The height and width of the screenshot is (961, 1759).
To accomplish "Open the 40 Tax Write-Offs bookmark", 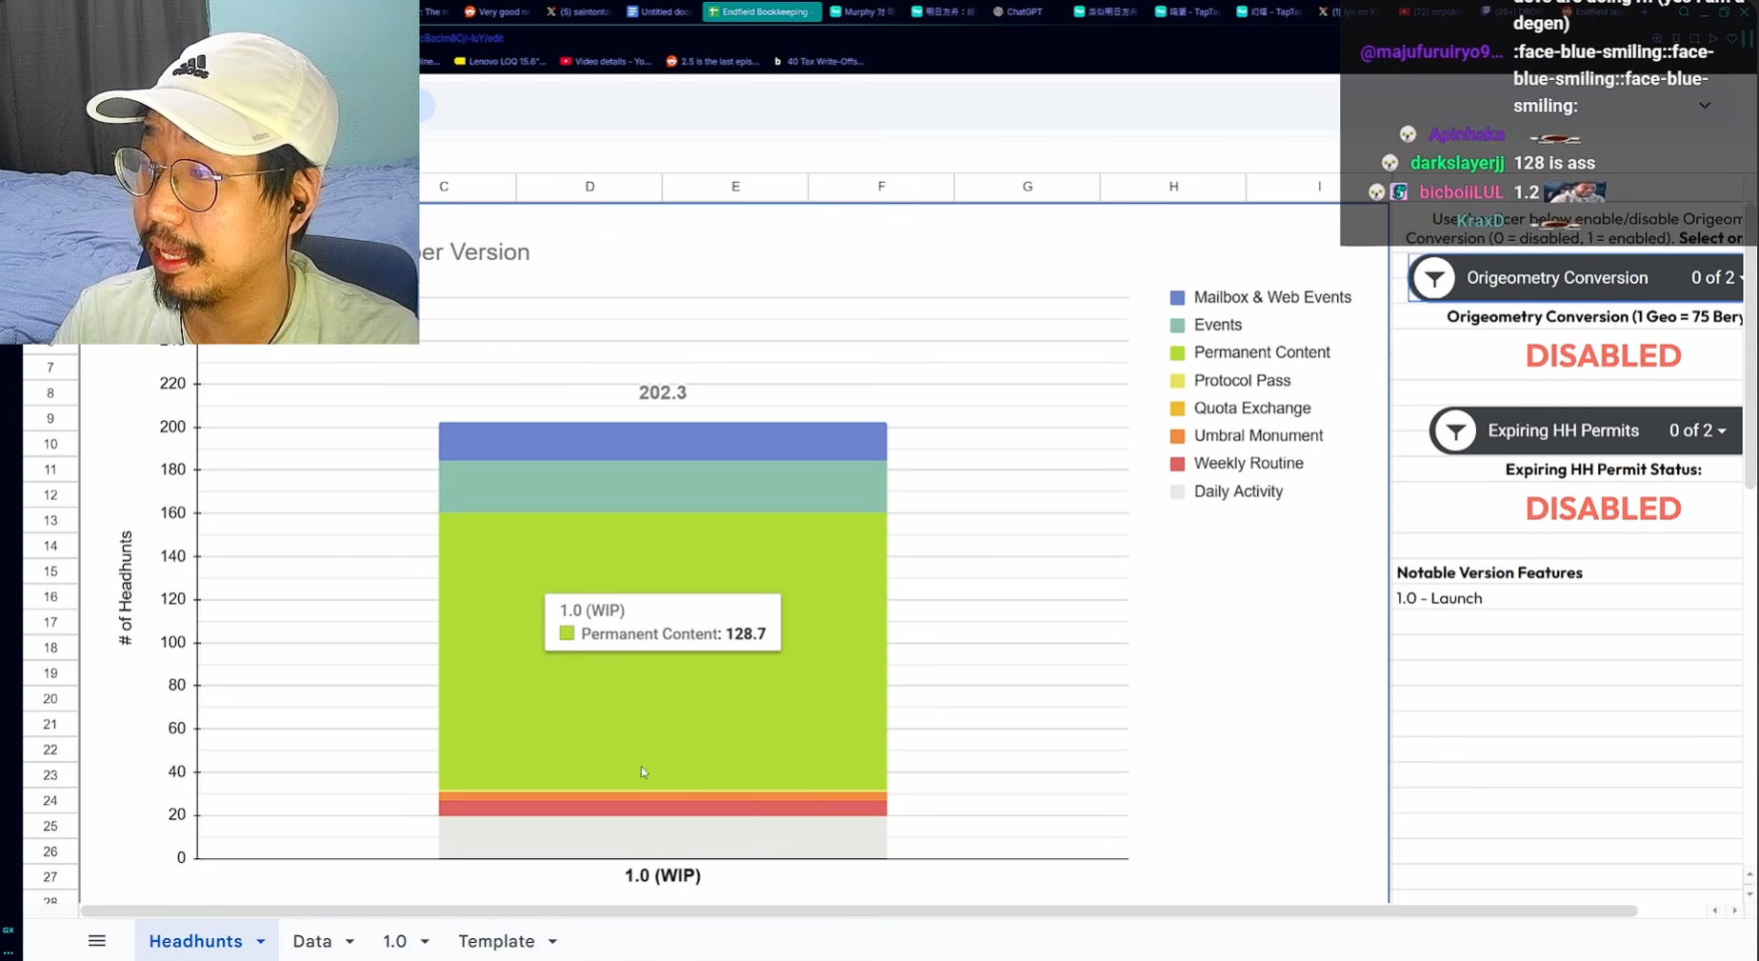I will 819,61.
